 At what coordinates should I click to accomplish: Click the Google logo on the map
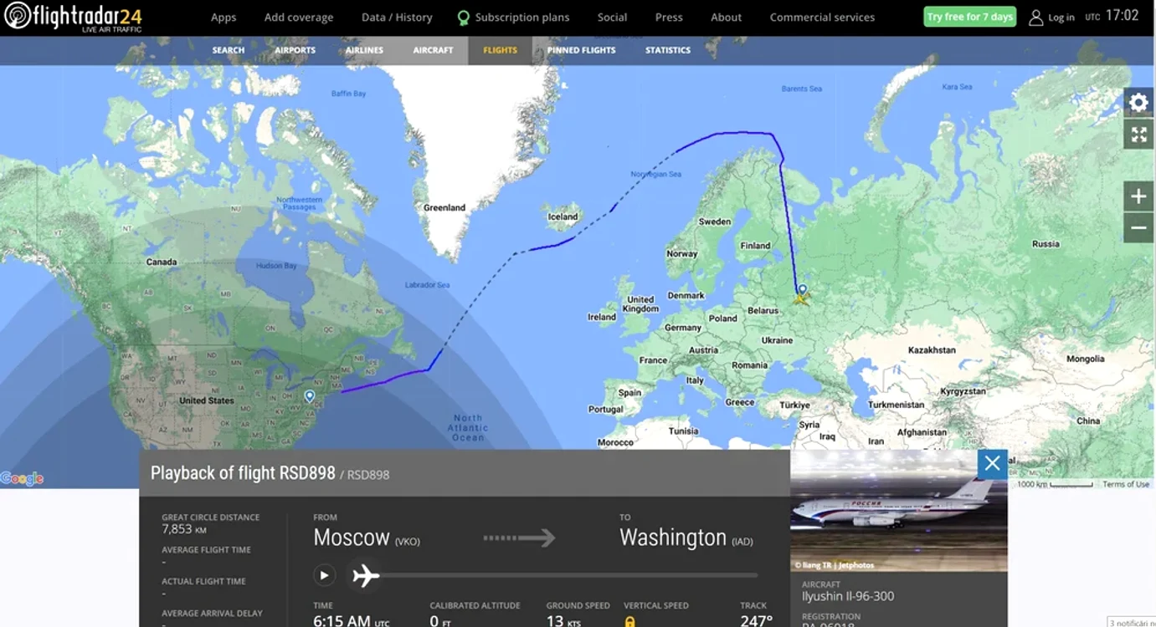(22, 479)
